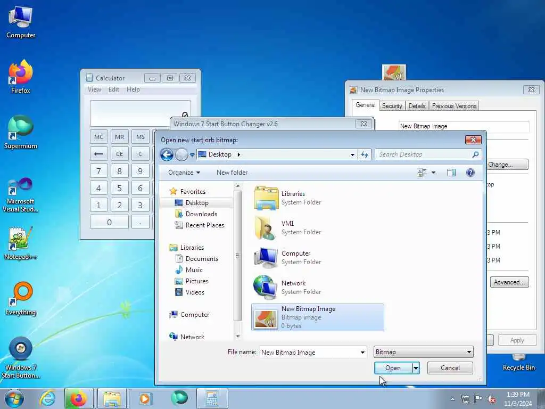Click the change view icon
The image size is (545, 409).
click(422, 173)
